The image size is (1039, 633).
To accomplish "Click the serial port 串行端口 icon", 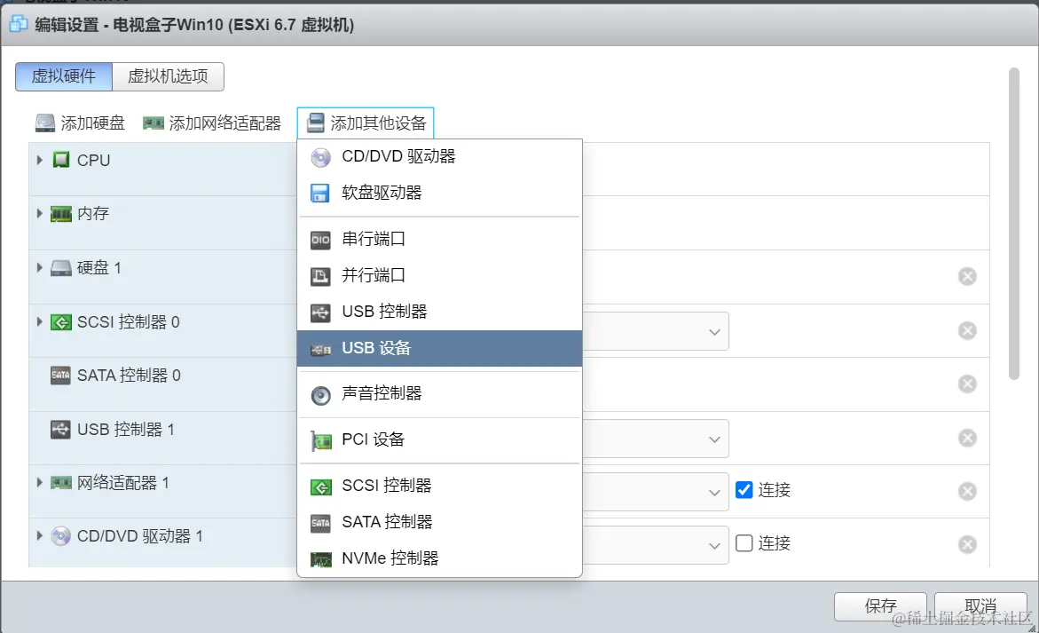I will (320, 240).
